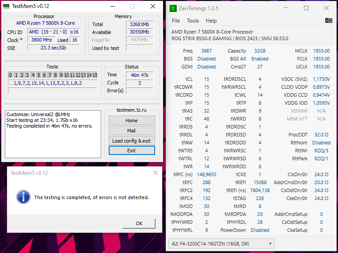
Task: Click the empty Error(s) status field
Action: (140, 91)
